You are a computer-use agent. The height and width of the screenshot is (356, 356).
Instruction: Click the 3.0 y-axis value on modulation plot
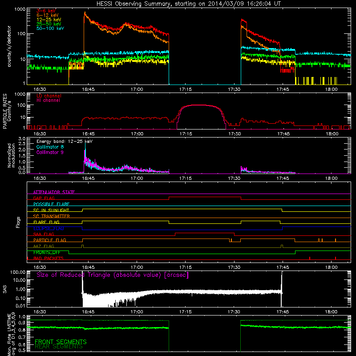tap(22, 138)
